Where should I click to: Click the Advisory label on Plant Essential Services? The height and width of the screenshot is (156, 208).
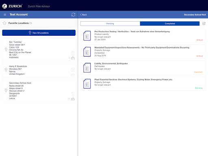(199, 88)
